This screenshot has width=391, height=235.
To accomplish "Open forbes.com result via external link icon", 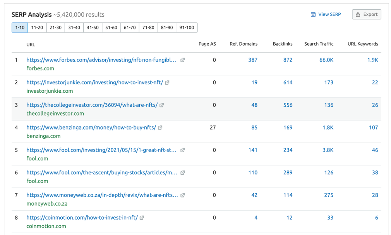I will tap(182, 60).
